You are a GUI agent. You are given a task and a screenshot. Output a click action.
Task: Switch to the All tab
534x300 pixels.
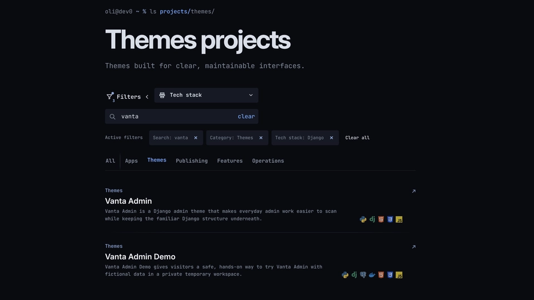coord(110,161)
